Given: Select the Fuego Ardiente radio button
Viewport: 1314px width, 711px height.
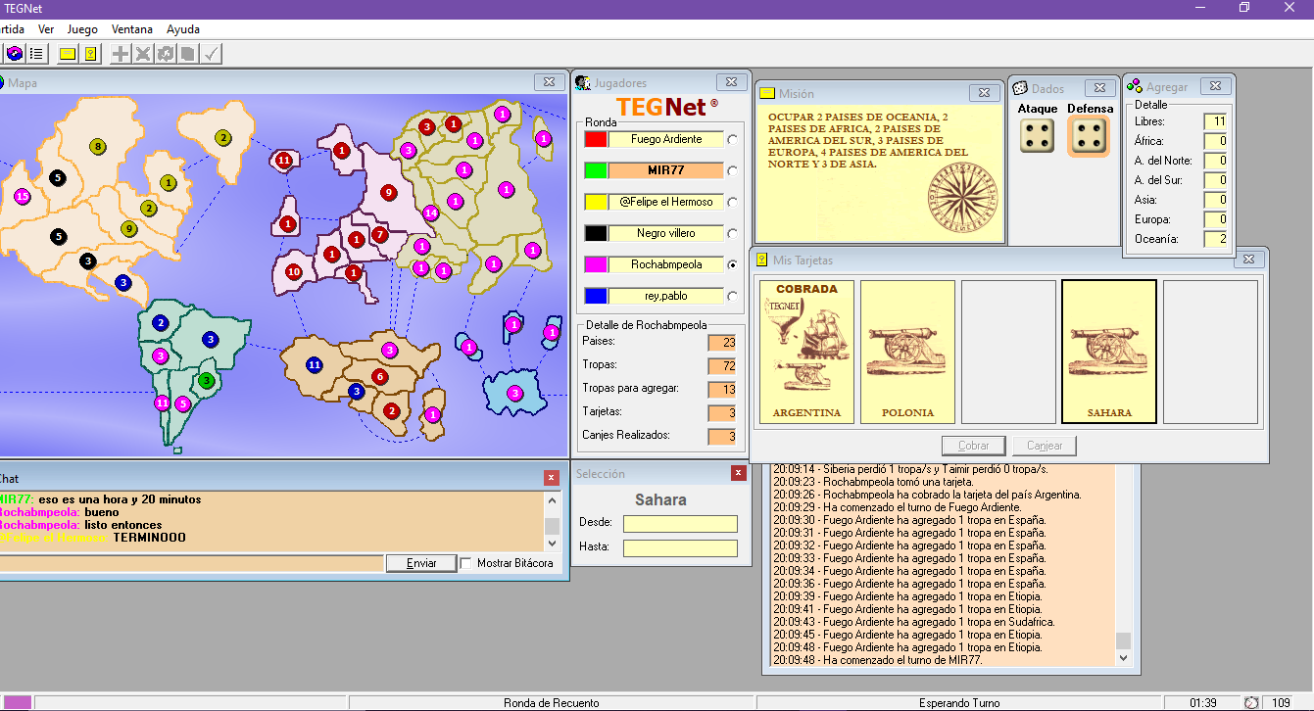Looking at the screenshot, I should point(732,140).
